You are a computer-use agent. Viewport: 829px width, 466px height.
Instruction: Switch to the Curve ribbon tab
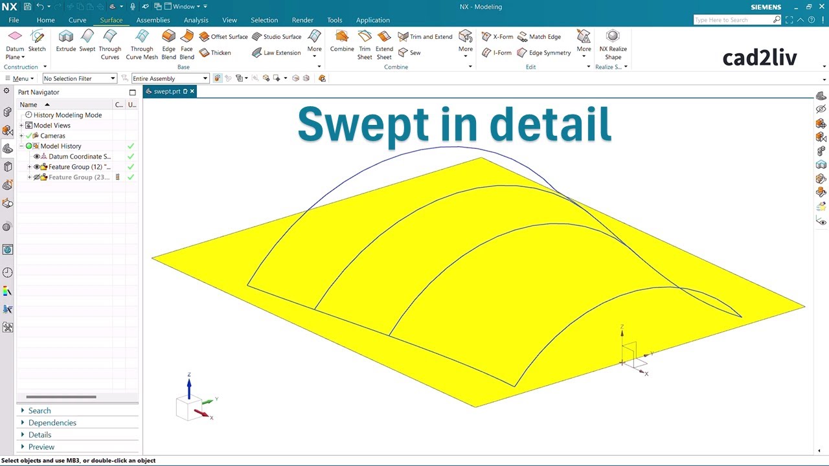coord(77,20)
